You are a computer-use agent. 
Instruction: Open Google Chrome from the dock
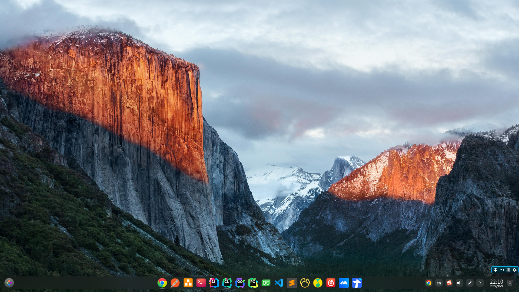click(x=162, y=283)
